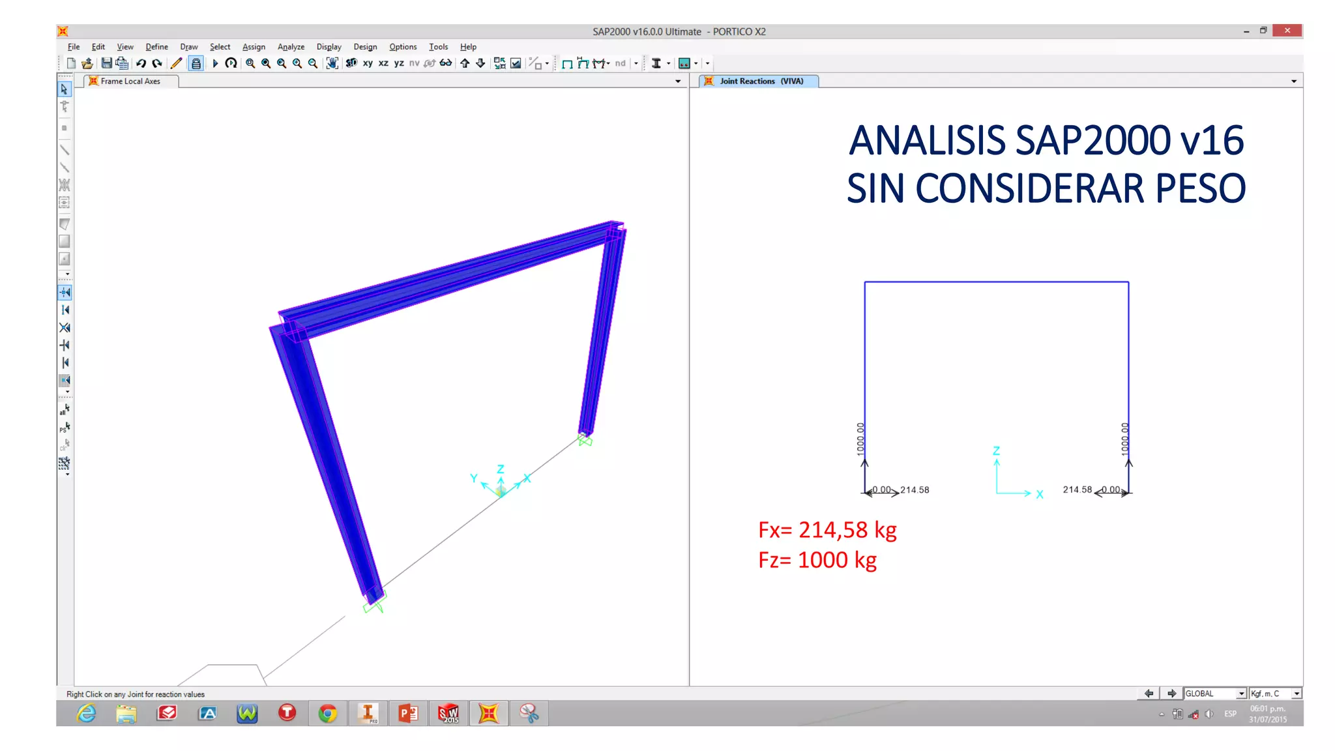The width and height of the screenshot is (1335, 751).
Task: Click the right arrow in status bar
Action: (x=1171, y=694)
